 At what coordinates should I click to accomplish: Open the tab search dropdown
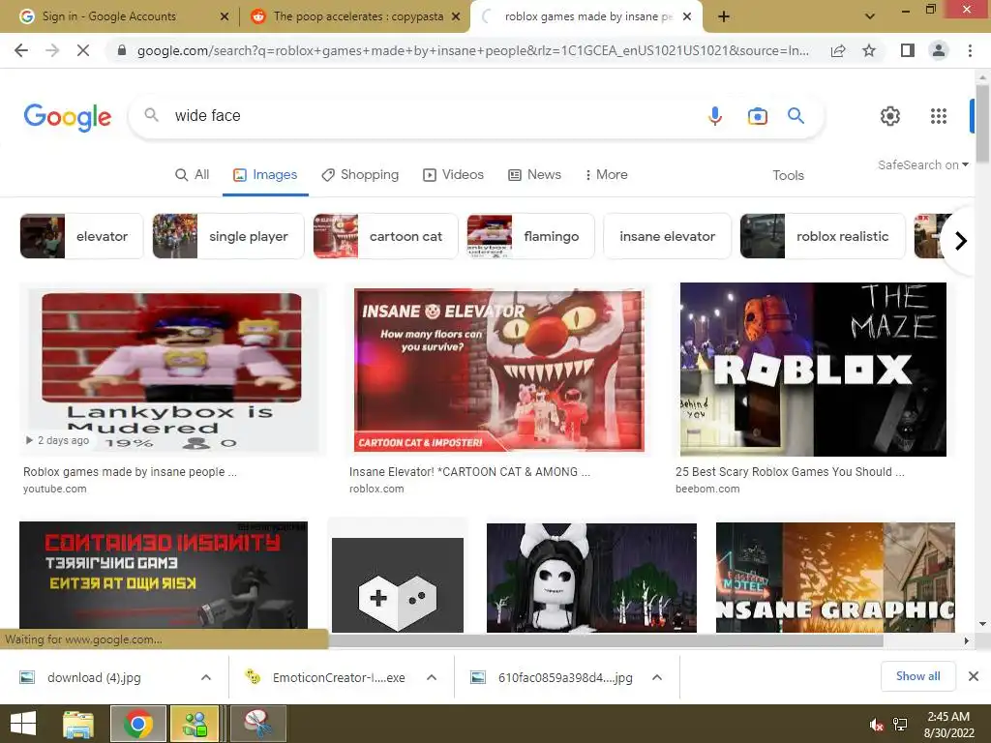(870, 16)
